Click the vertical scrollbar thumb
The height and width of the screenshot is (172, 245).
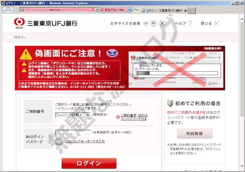tap(242, 69)
